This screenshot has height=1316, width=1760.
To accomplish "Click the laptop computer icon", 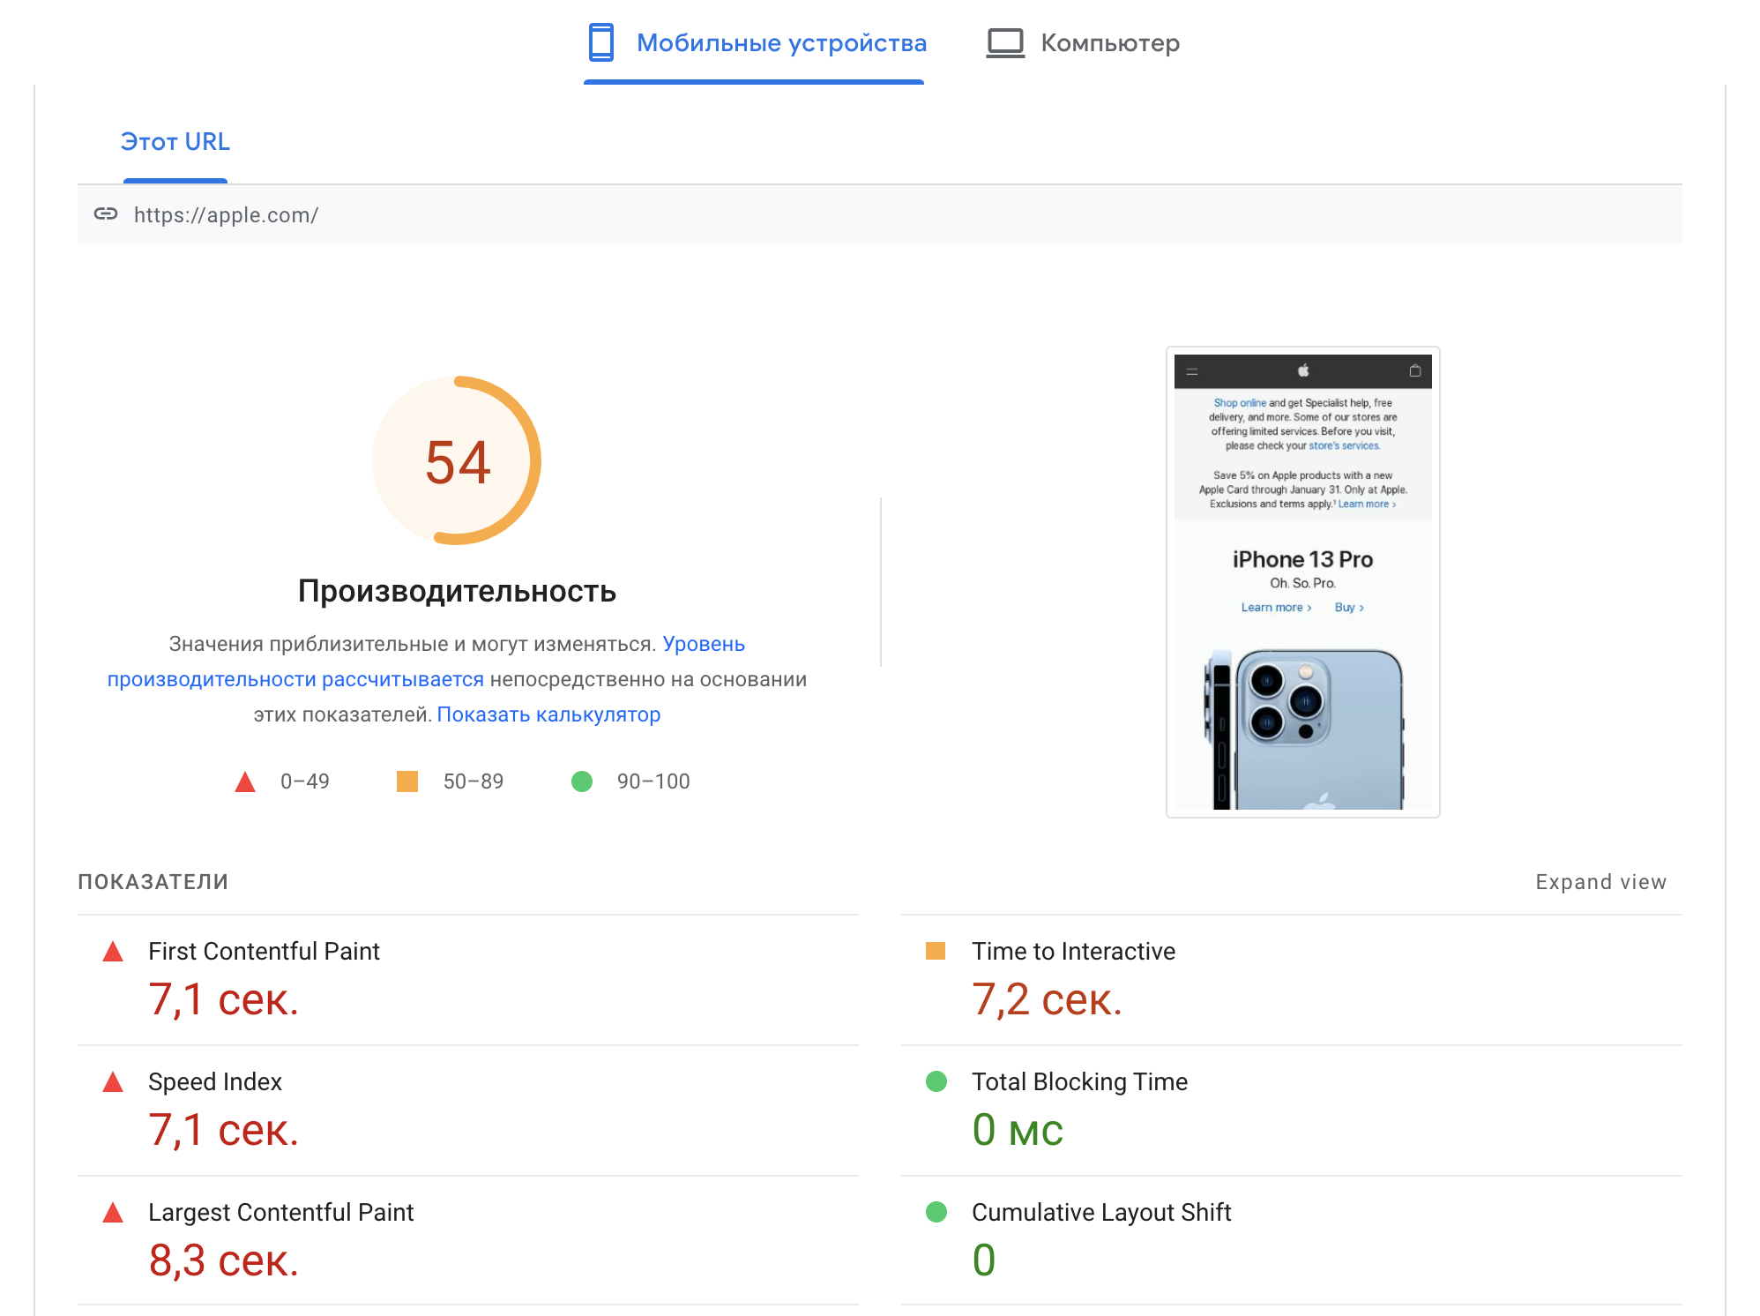I will [x=1004, y=42].
